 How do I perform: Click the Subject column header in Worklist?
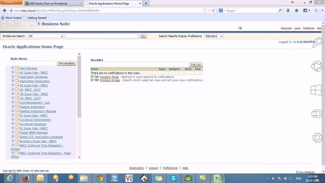pyautogui.click(x=174, y=69)
